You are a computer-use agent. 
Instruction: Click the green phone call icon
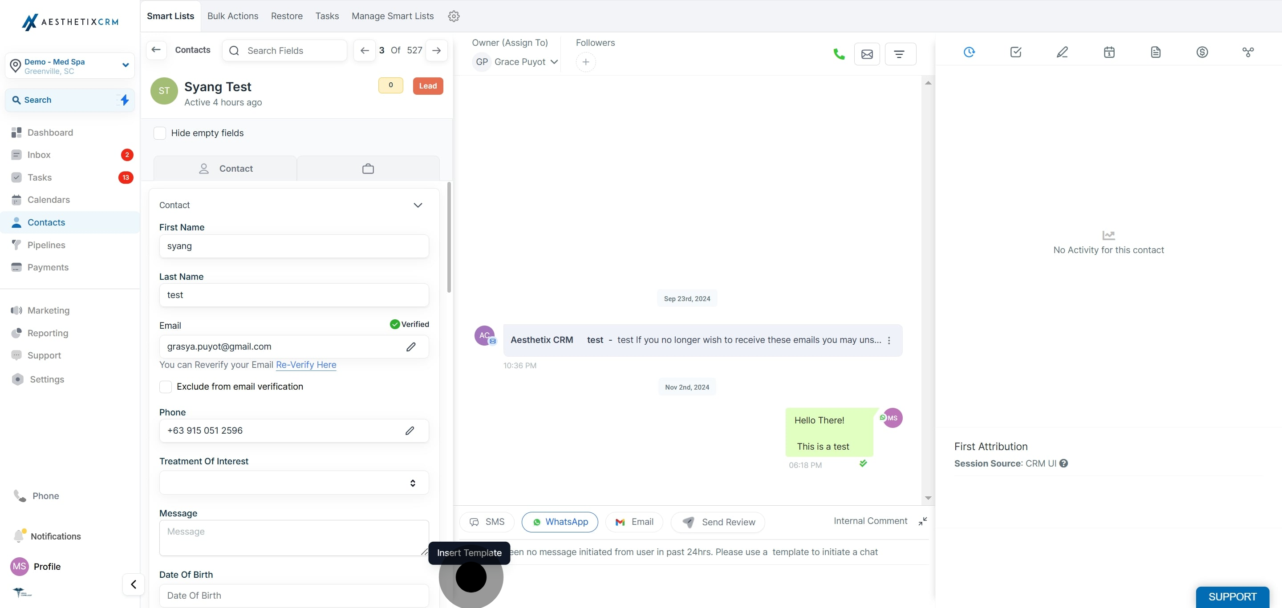point(839,54)
